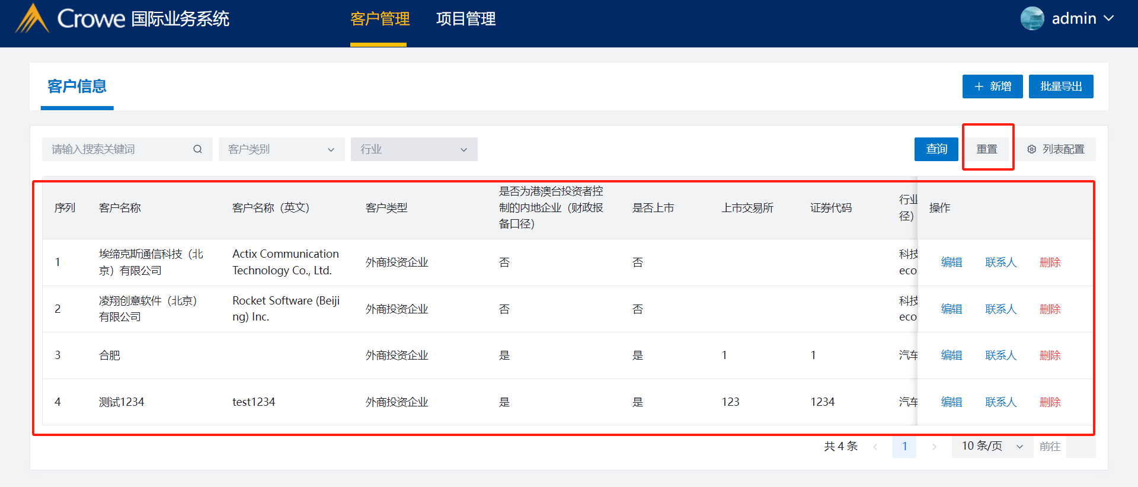Viewport: 1138px width, 487px height.
Task: Click the admin avatar image
Action: point(1032,18)
